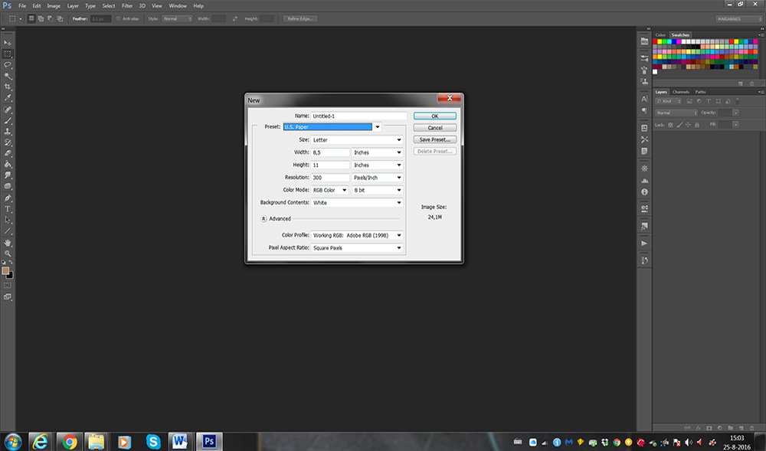Toggle type layer filter in Layers
The width and height of the screenshot is (766, 451).
coord(709,101)
